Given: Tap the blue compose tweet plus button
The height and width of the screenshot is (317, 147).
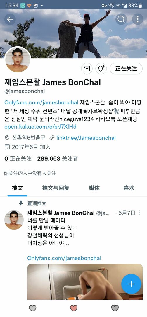Looking at the screenshot, I should tap(131, 284).
